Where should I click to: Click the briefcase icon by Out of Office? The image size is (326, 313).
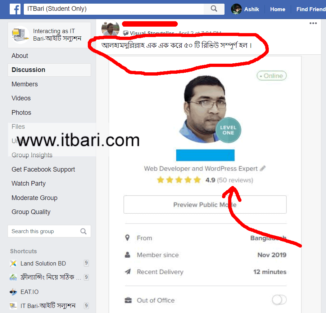[x=128, y=300]
